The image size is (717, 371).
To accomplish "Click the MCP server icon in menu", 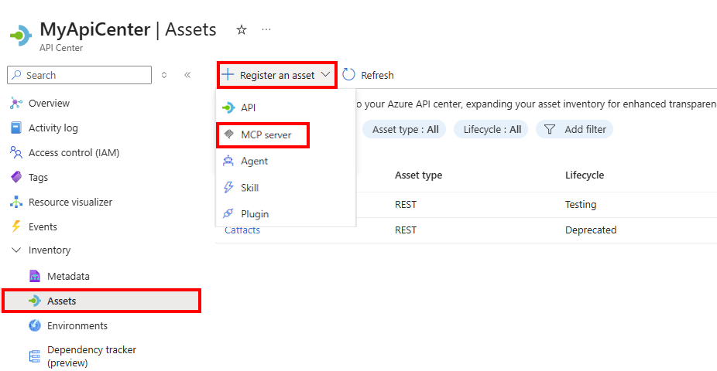I will point(228,134).
